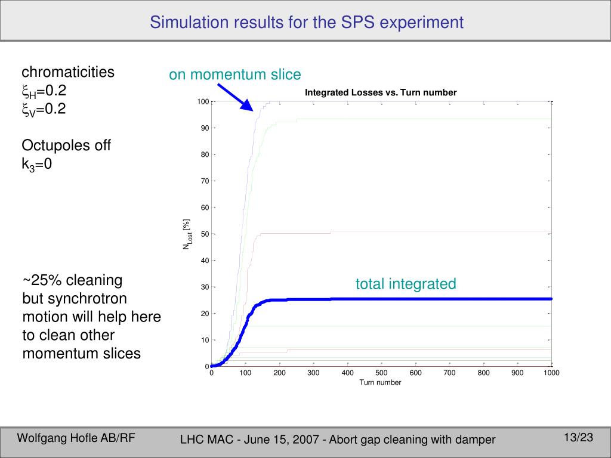
Task: Click the 'on momentum slice' annotation label
Action: coord(235,75)
